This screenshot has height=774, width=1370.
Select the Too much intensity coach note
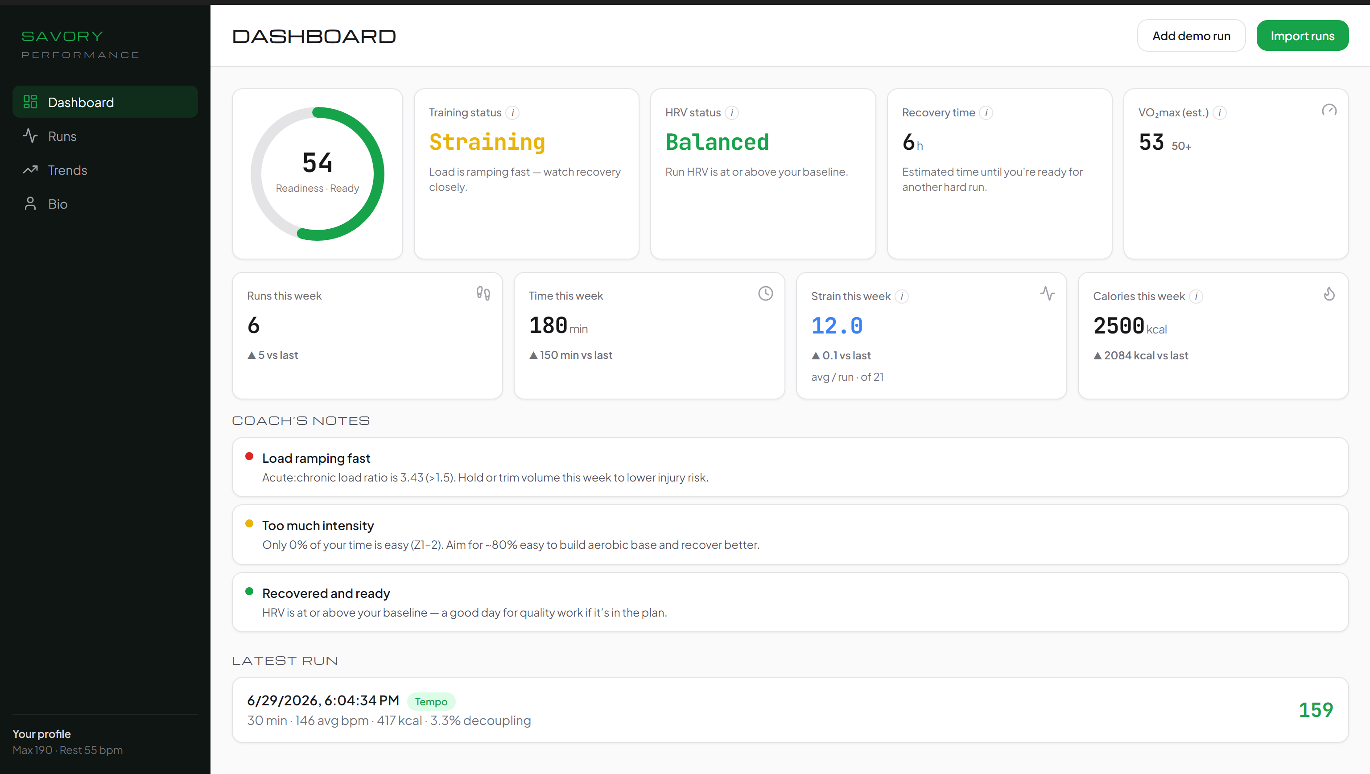(x=790, y=534)
